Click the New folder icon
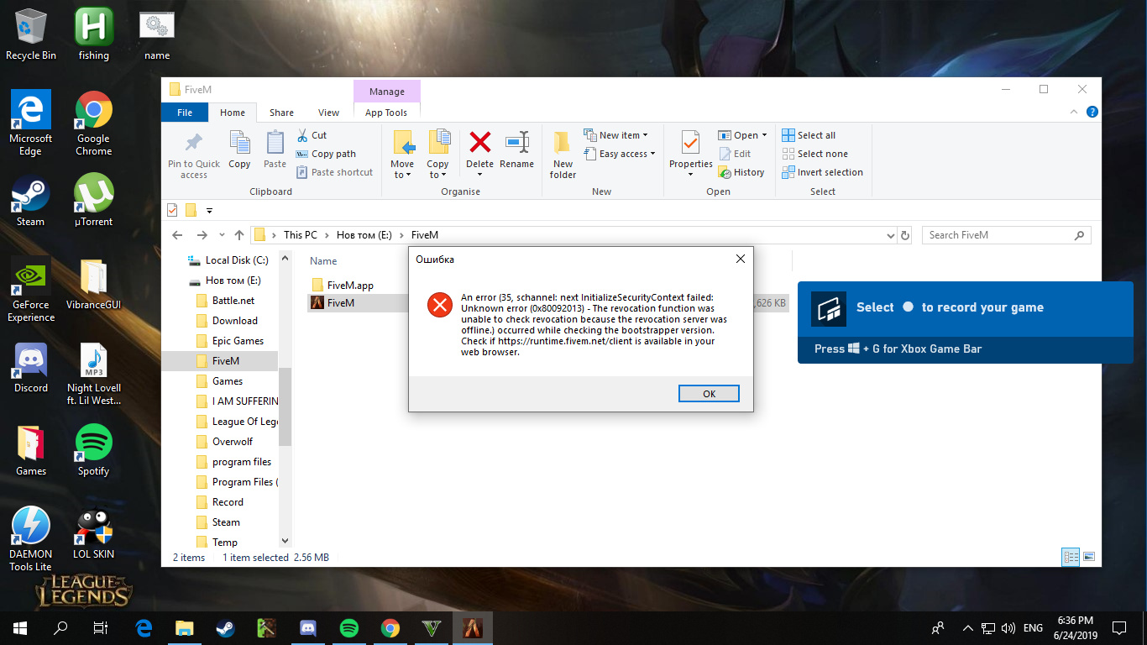Image resolution: width=1147 pixels, height=645 pixels. (563, 143)
